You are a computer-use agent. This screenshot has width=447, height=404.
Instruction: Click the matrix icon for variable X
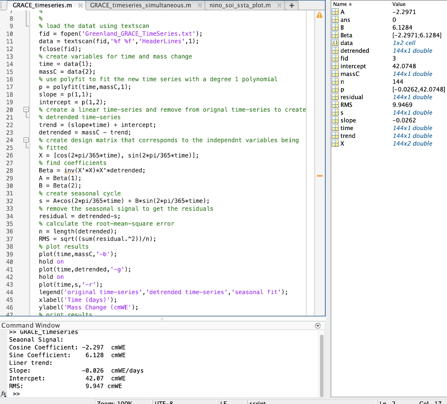click(x=335, y=144)
